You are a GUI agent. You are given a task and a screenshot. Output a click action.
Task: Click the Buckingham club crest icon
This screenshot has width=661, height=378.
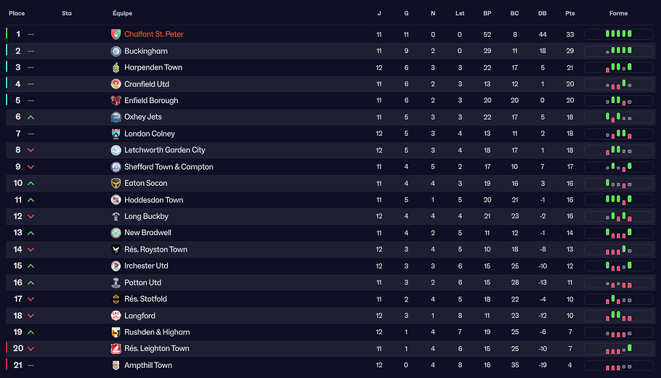(115, 51)
